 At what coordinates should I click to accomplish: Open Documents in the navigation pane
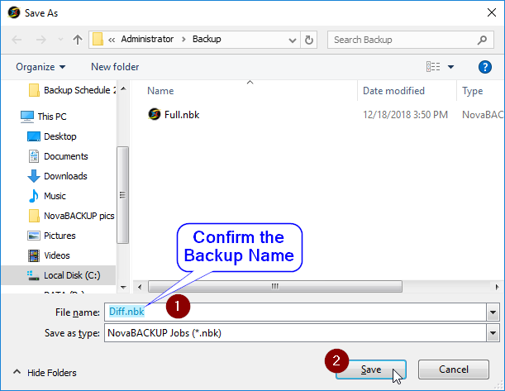click(65, 156)
